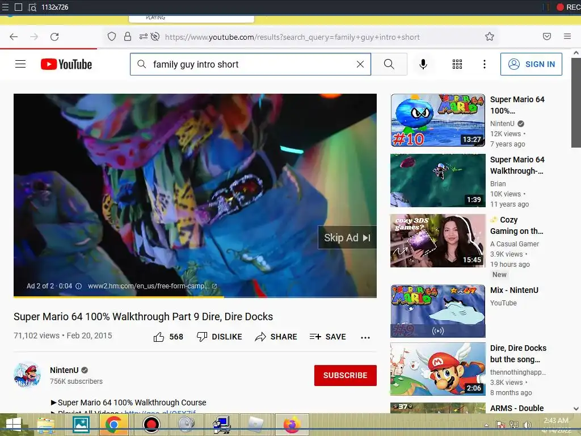581x436 pixels.
Task: Open the Dire, Dire Docks song video thumbnail
Action: click(x=437, y=369)
